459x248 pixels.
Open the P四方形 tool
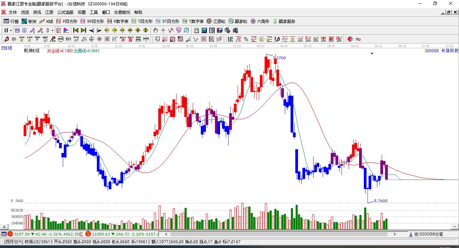(67, 21)
